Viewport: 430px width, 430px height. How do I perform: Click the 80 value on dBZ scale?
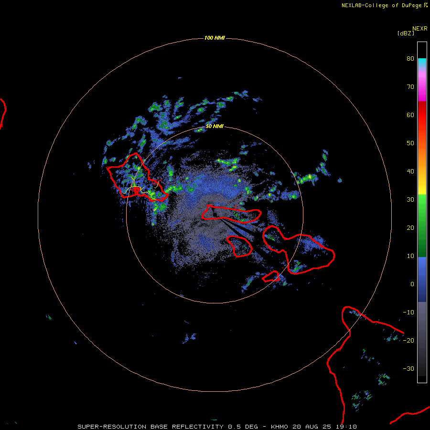(410, 58)
